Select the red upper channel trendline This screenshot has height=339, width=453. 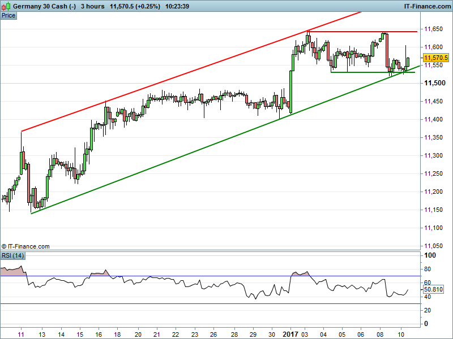[191, 72]
